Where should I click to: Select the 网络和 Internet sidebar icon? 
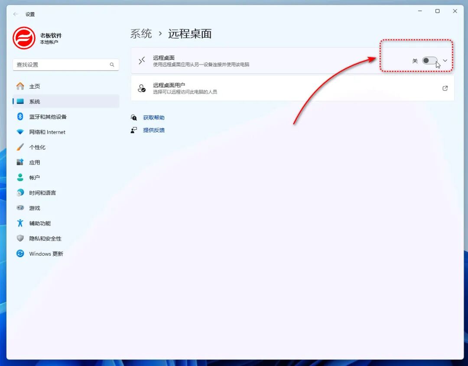(x=20, y=132)
